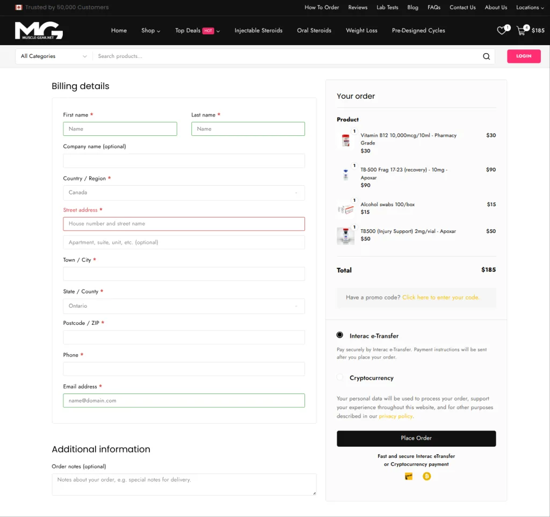Focus the Street address field
The width and height of the screenshot is (550, 517).
tap(184, 224)
